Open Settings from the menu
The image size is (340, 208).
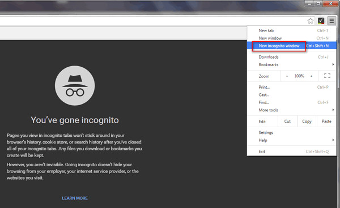tap(292, 132)
